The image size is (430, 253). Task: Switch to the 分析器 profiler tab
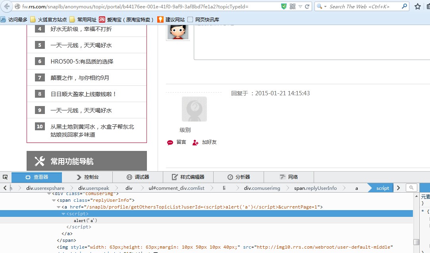[x=239, y=177]
